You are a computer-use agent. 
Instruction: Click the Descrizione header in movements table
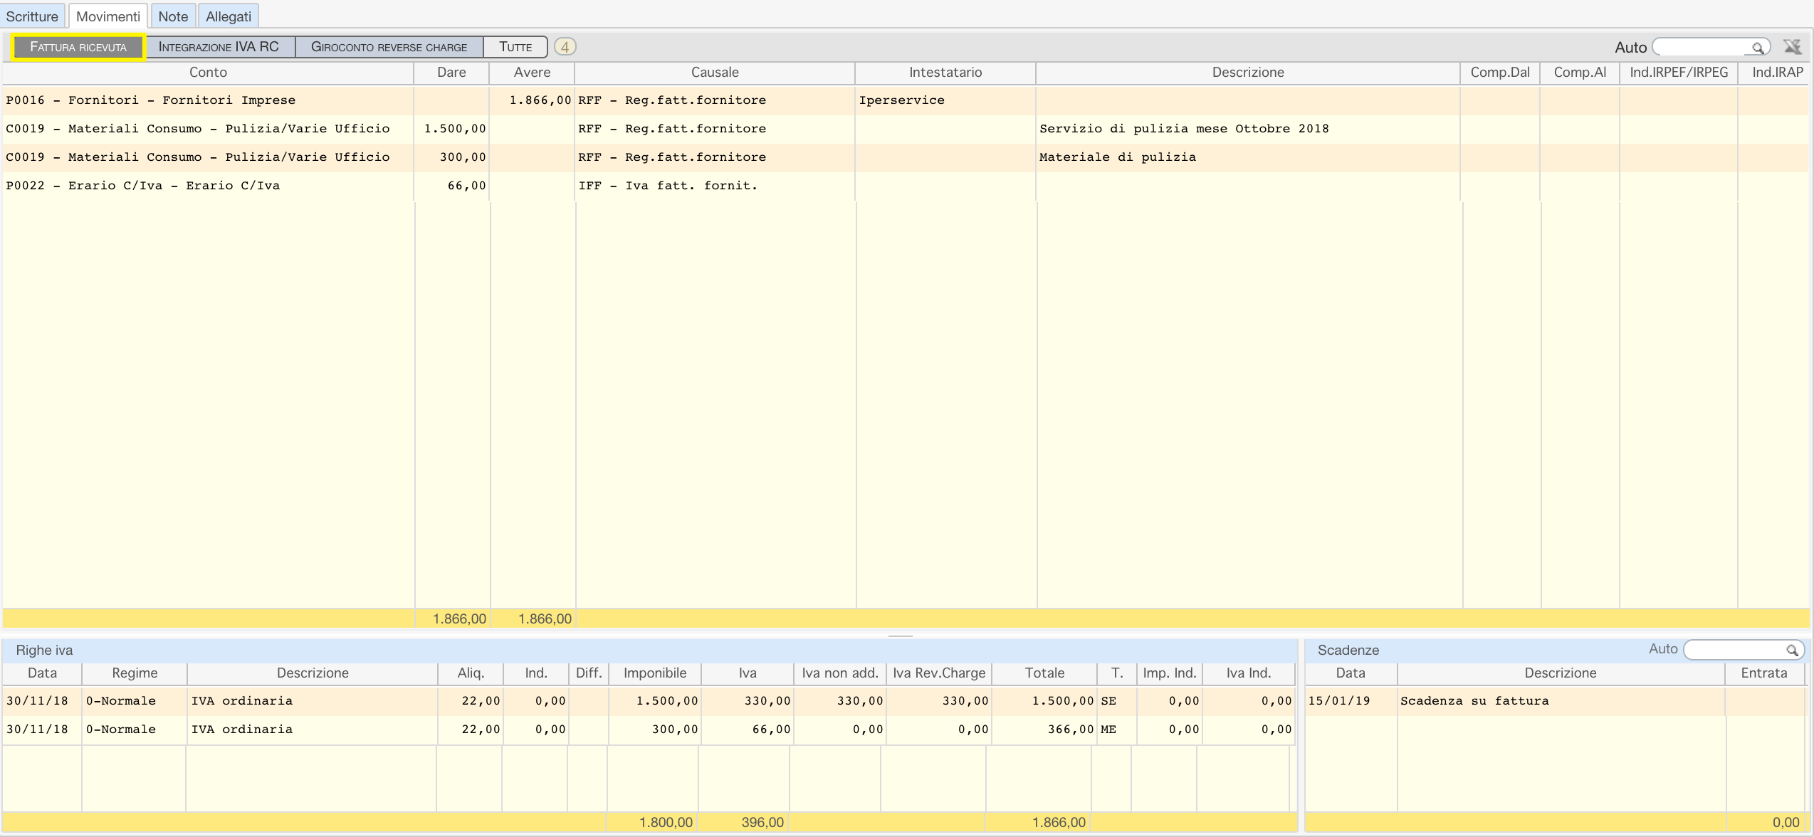(x=1248, y=73)
